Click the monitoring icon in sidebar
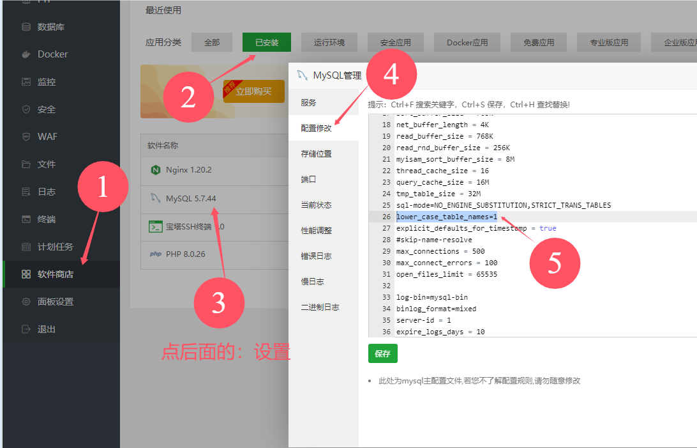697x448 pixels. coord(26,82)
